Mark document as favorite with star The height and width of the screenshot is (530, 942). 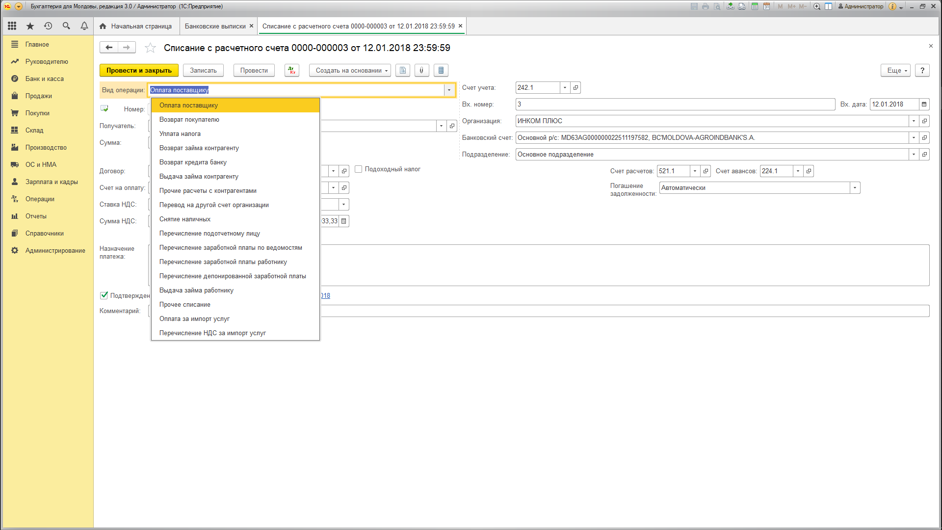tap(150, 48)
